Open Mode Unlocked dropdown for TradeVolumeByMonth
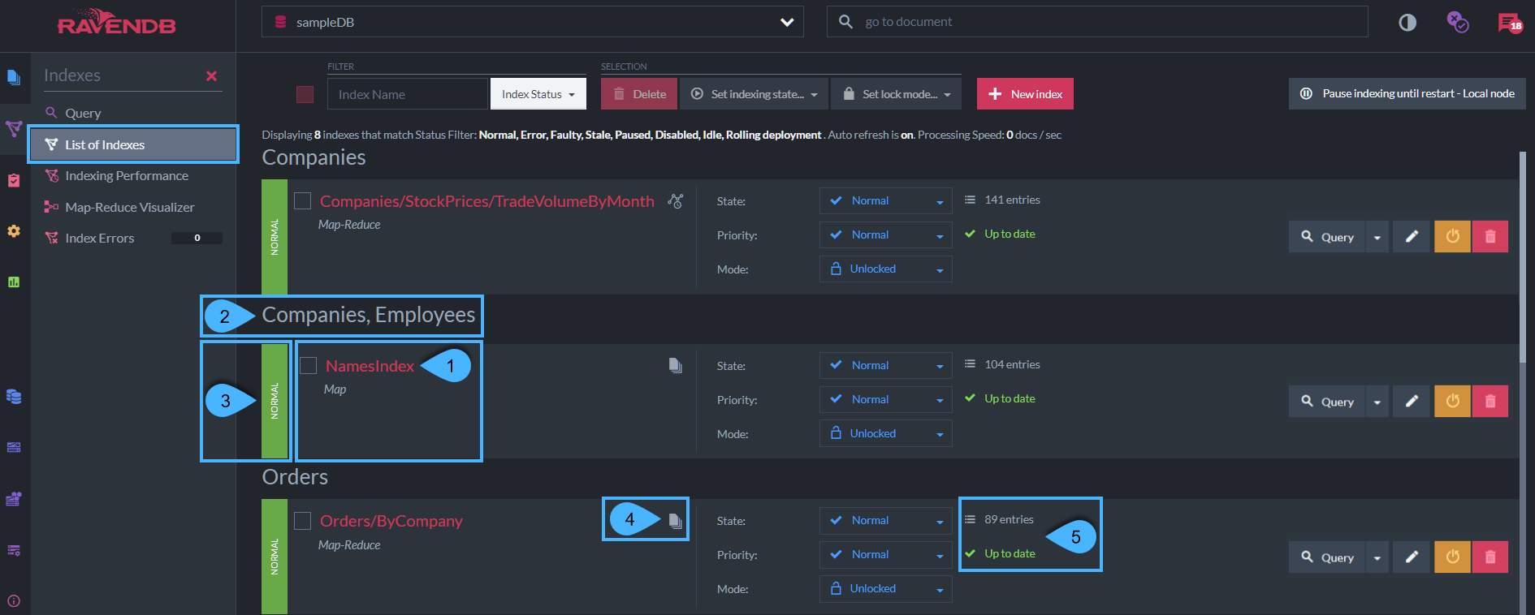This screenshot has height=615, width=1535. [886, 269]
